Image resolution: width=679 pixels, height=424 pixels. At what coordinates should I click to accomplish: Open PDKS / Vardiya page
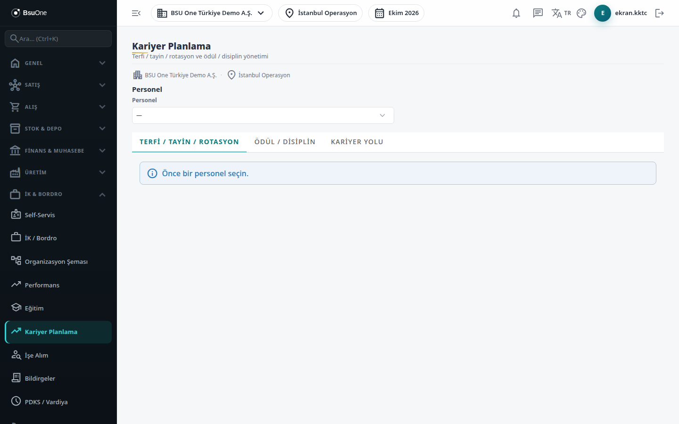pos(58,402)
